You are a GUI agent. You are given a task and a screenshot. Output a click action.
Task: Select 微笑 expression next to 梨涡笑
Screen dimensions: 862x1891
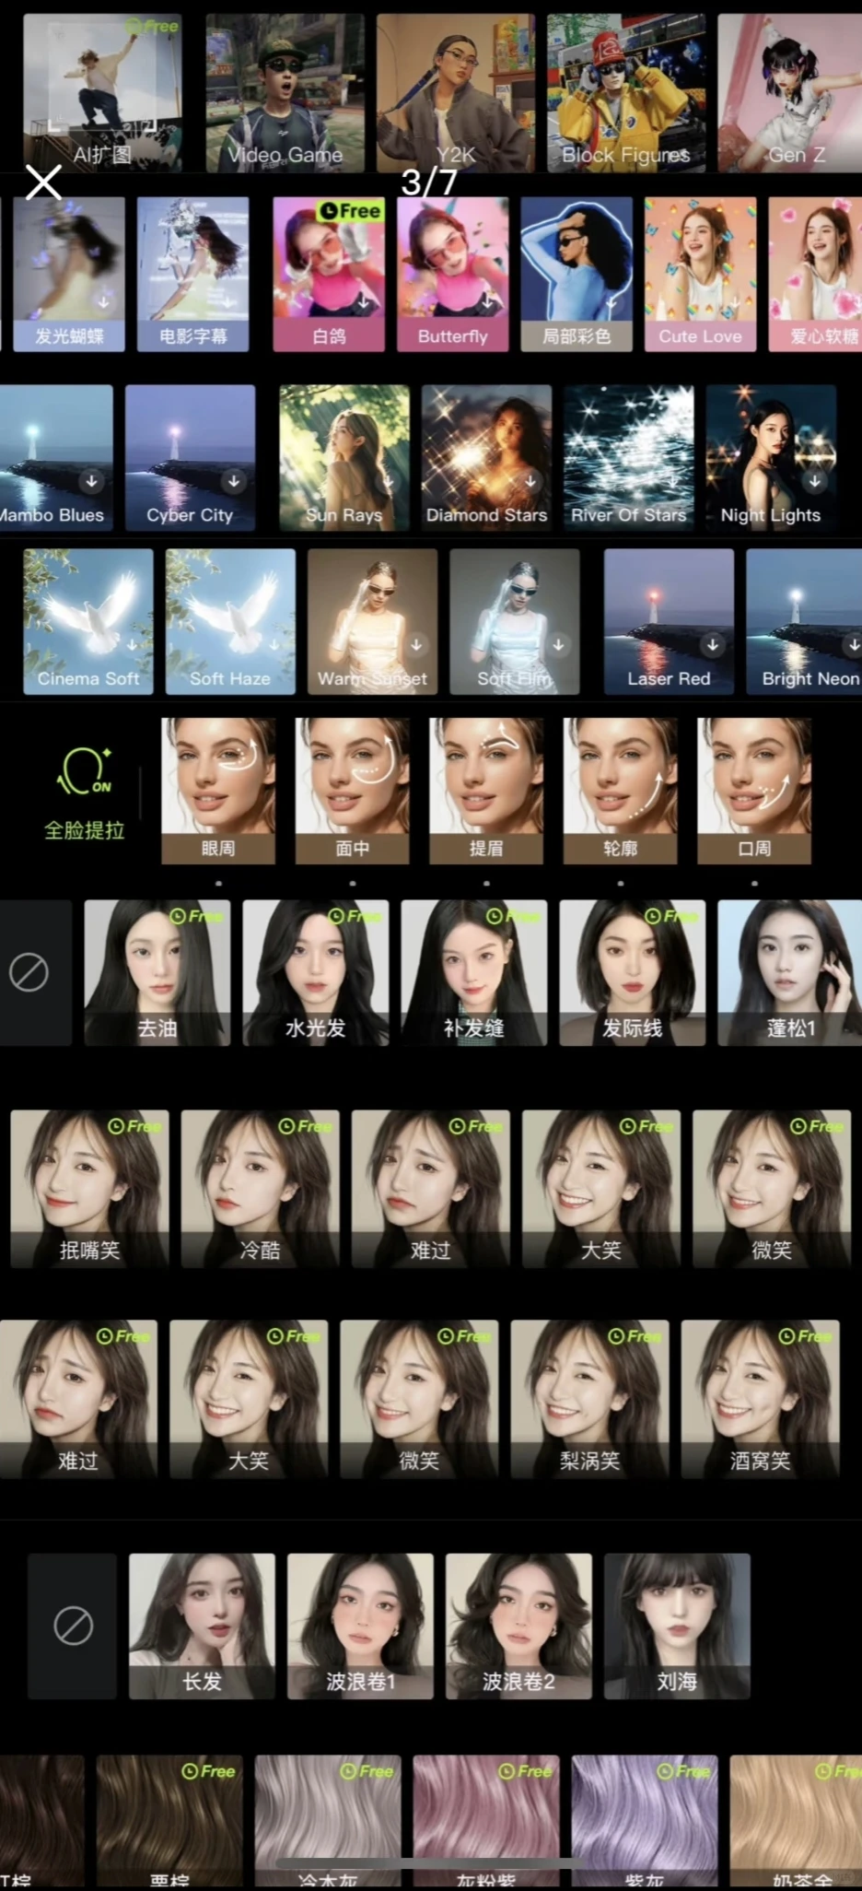pyautogui.click(x=419, y=1399)
